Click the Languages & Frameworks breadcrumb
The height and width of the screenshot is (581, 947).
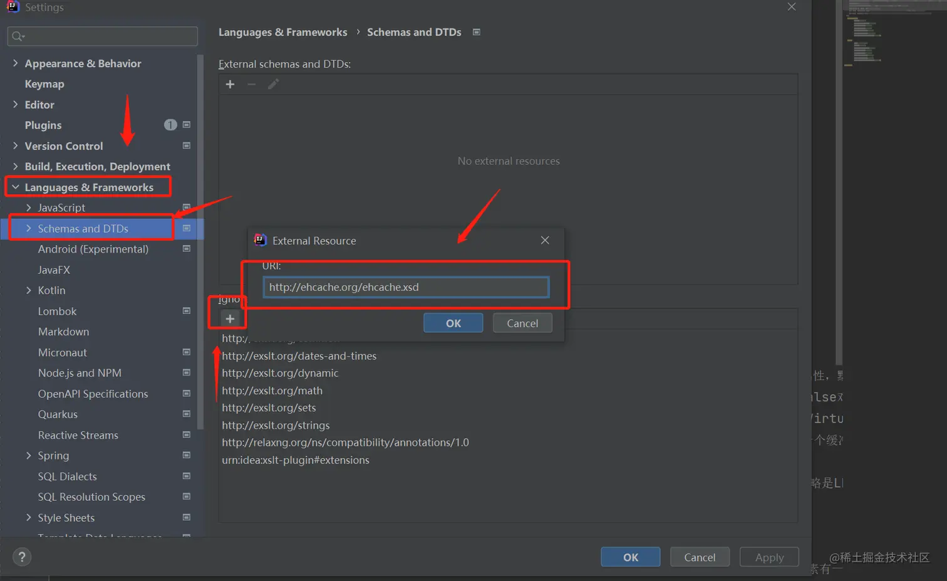click(282, 32)
